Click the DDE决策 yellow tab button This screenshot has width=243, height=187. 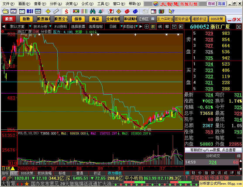click(217, 19)
